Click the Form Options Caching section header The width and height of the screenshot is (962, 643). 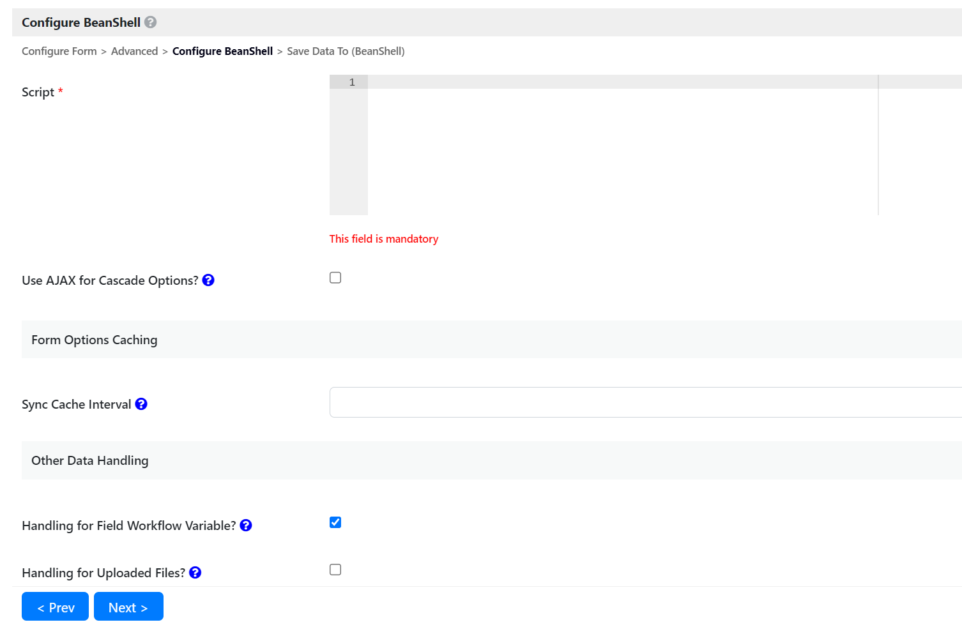point(492,340)
